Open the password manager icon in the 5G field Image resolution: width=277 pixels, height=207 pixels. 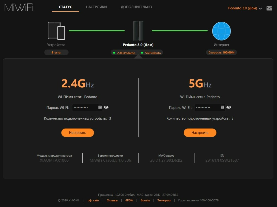click(222, 107)
